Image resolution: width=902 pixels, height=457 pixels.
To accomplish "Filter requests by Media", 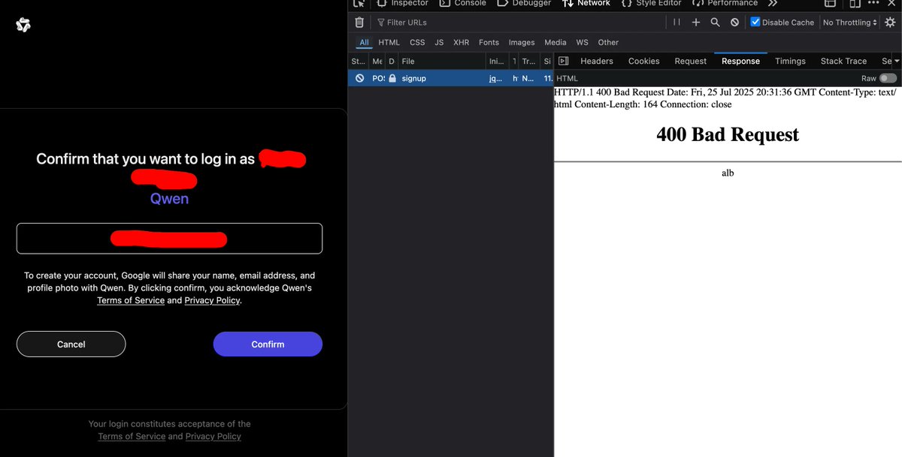I will coord(555,43).
